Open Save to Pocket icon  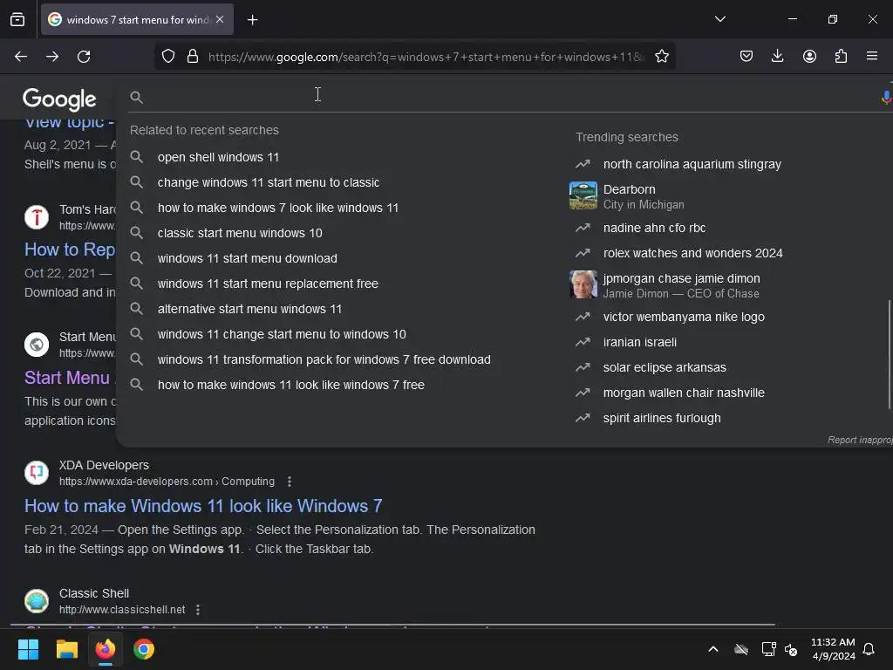pos(746,56)
